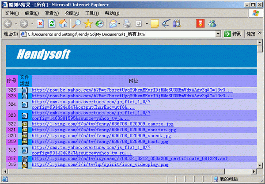Open the row 326 row.bc.yahoo.com link
This screenshot has width=265, height=184.
pos(132,90)
